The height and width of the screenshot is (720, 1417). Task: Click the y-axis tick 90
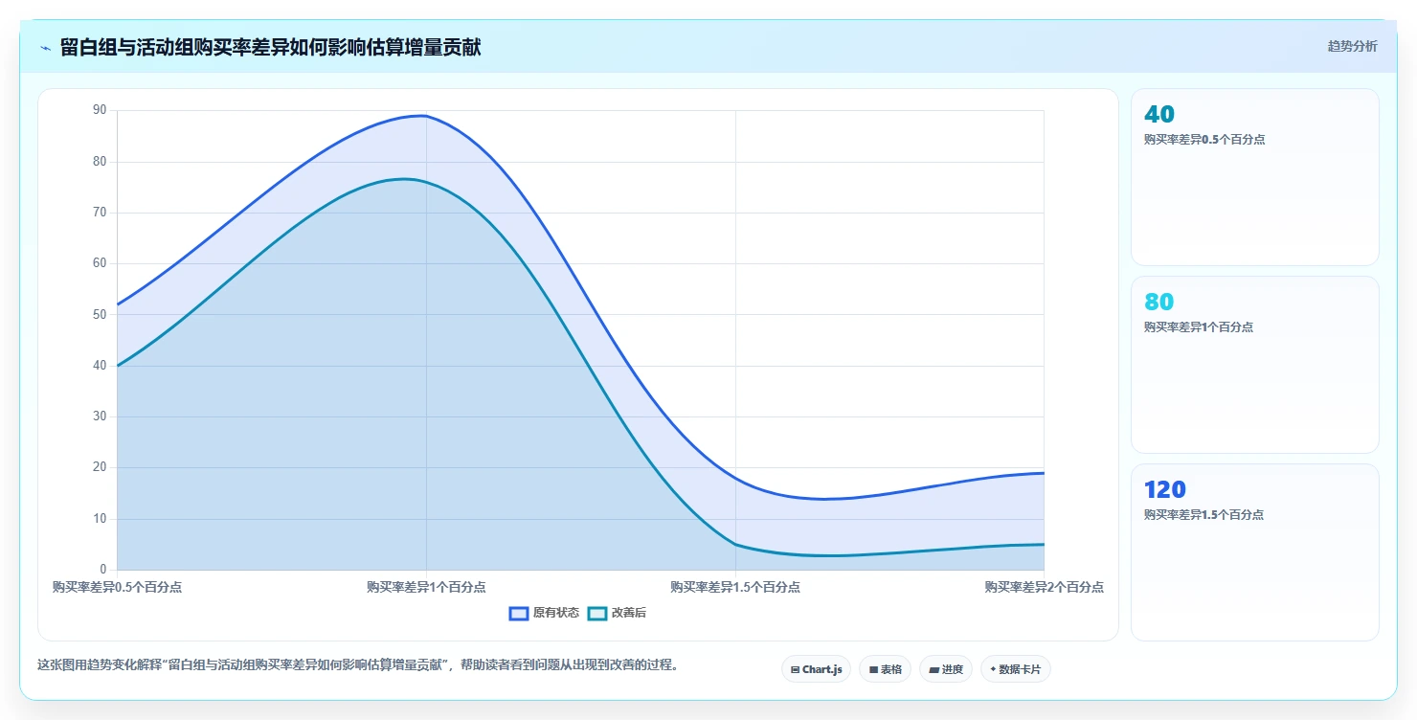pyautogui.click(x=100, y=110)
